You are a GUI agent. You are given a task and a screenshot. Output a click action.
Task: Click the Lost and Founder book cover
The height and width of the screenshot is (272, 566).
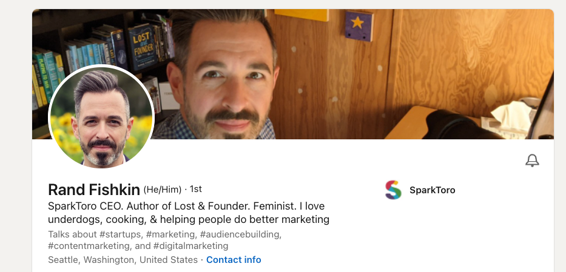(141, 47)
